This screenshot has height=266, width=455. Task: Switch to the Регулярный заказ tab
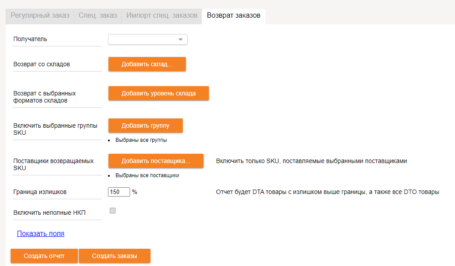click(x=40, y=15)
